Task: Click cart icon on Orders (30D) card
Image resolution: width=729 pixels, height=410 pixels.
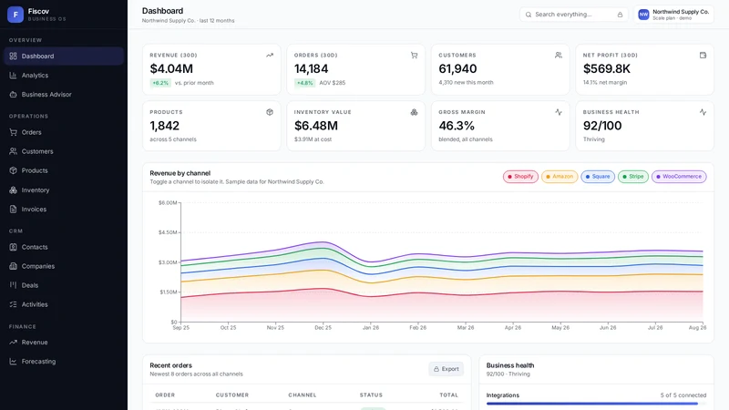Action: click(x=414, y=56)
